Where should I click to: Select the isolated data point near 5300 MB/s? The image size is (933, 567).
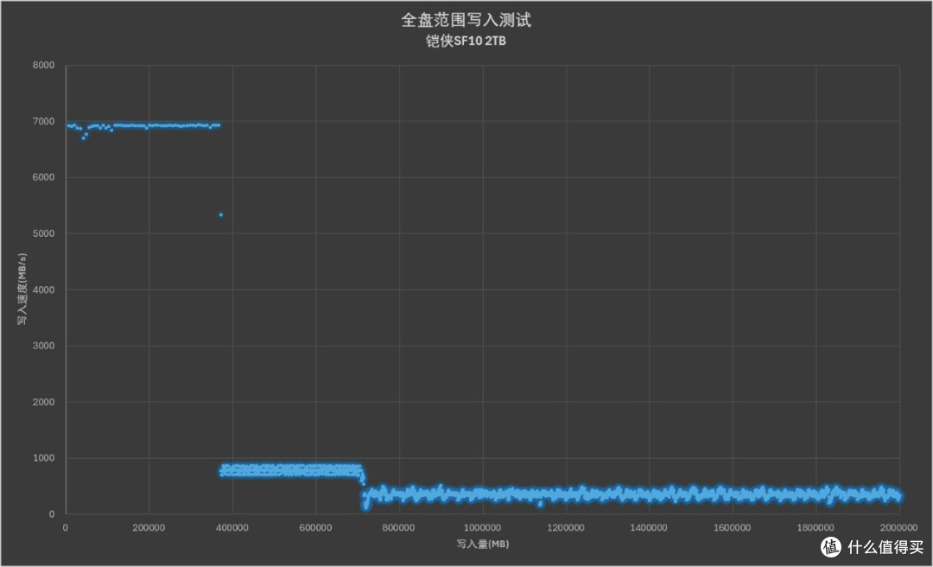[221, 215]
